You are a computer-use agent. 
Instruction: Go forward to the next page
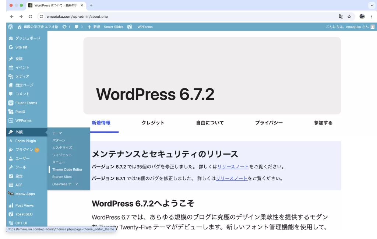pyautogui.click(x=21, y=17)
